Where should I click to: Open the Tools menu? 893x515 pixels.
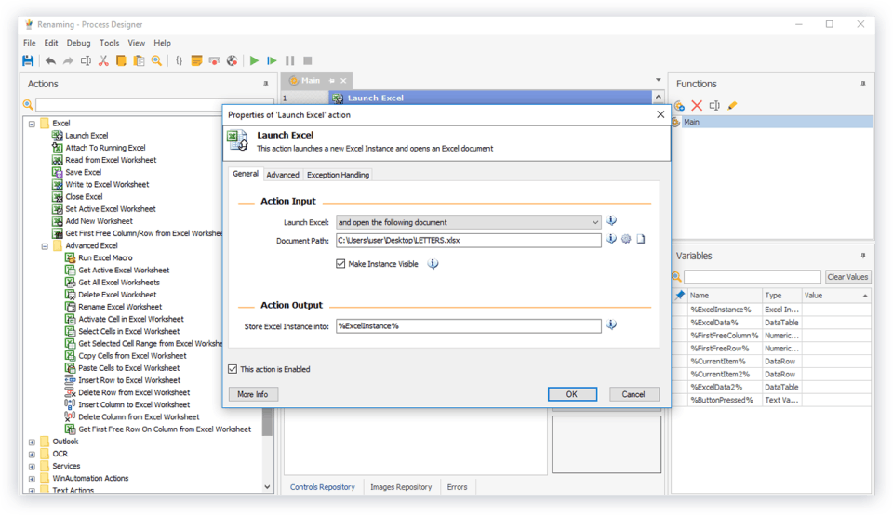click(110, 43)
